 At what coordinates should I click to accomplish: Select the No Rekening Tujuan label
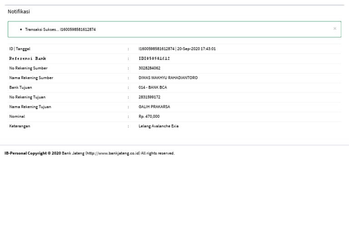(x=27, y=97)
